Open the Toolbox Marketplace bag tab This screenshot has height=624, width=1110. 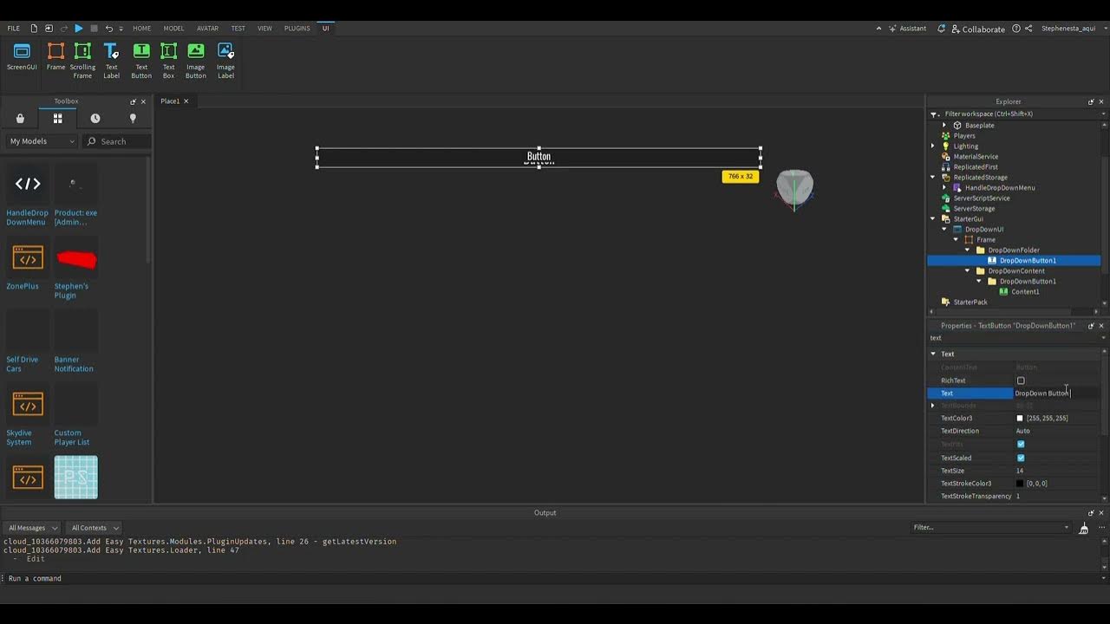(20, 118)
